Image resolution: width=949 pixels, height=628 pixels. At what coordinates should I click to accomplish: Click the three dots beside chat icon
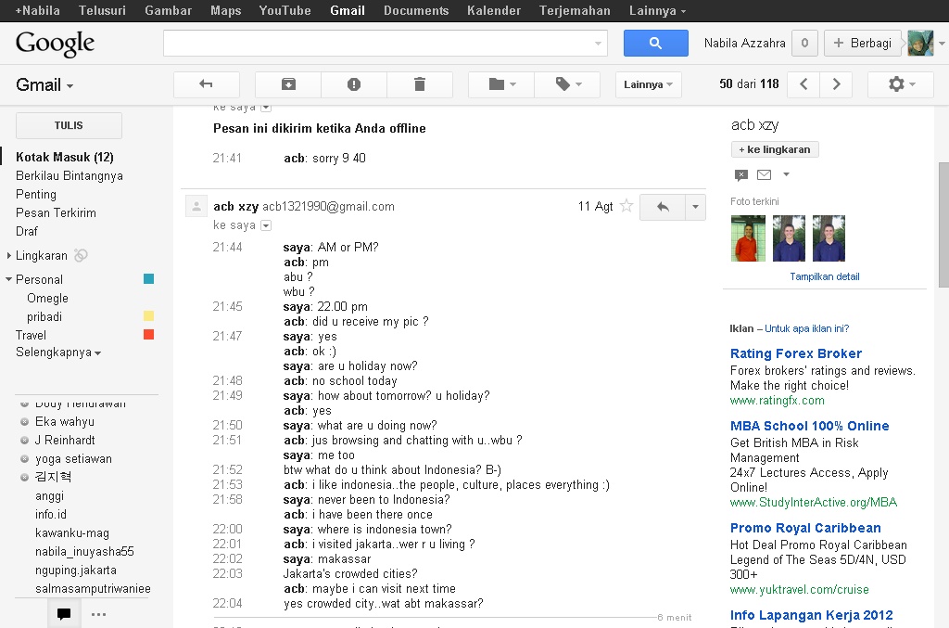tap(98, 614)
